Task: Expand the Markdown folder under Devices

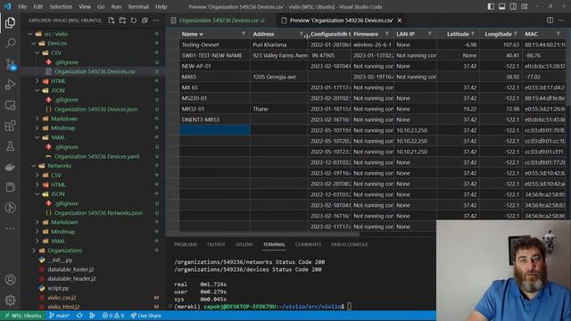Action: point(37,119)
